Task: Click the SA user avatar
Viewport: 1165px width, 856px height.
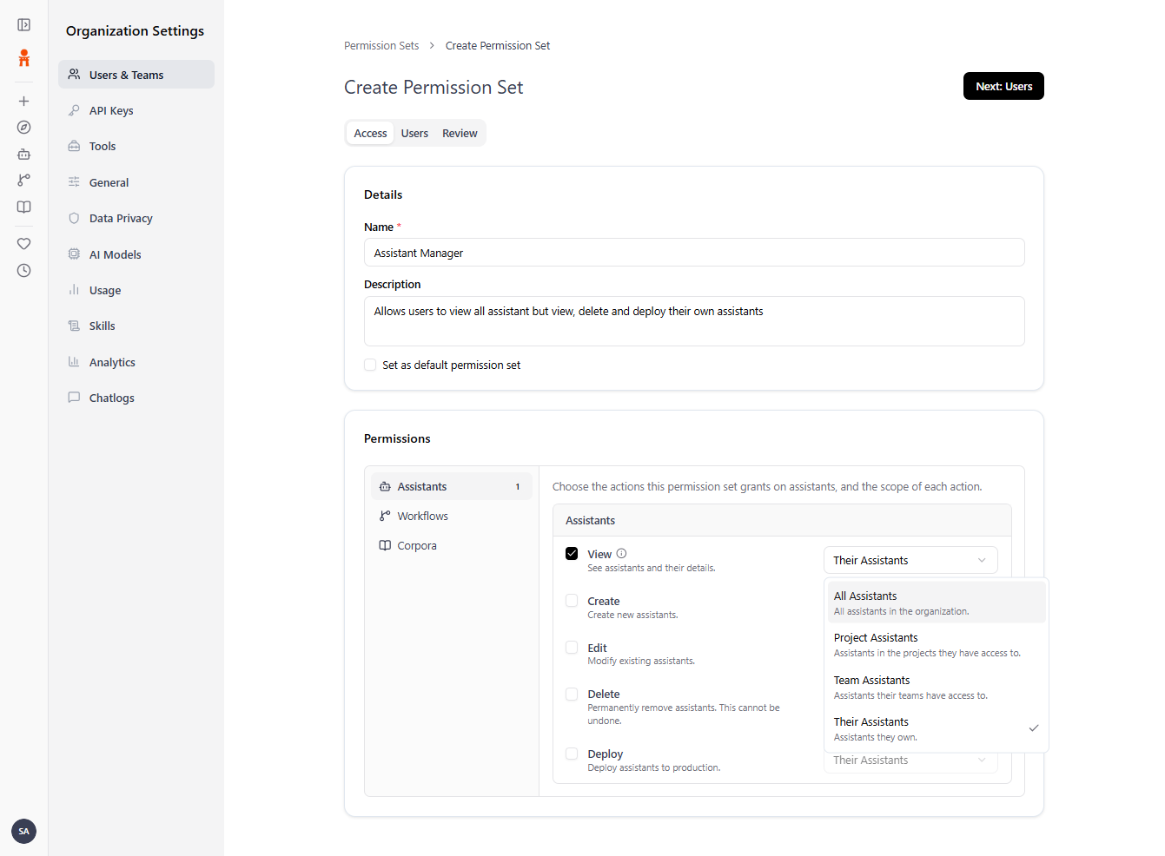Action: [24, 831]
